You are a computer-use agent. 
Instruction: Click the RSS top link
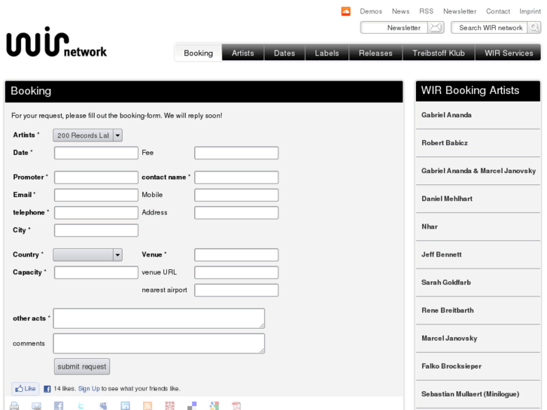(427, 11)
